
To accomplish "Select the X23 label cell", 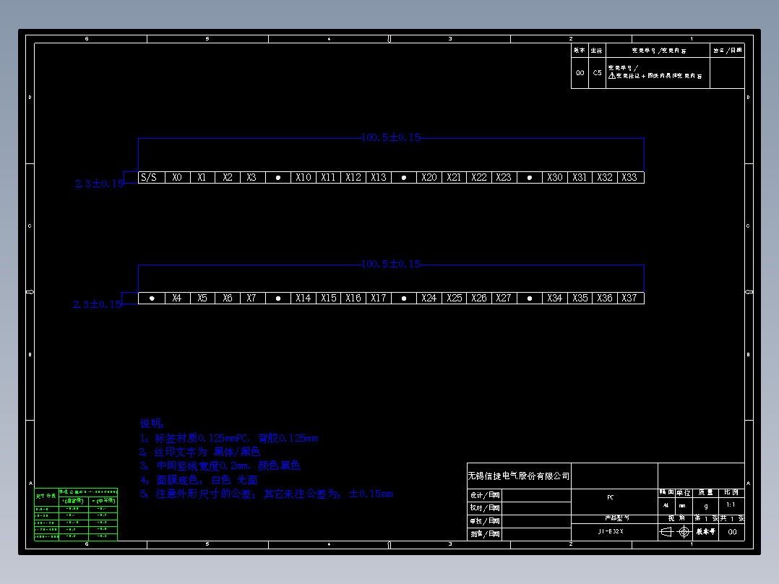I will click(x=504, y=177).
